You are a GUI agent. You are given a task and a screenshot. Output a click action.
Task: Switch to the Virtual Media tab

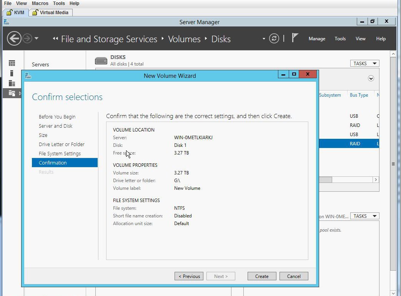click(50, 12)
